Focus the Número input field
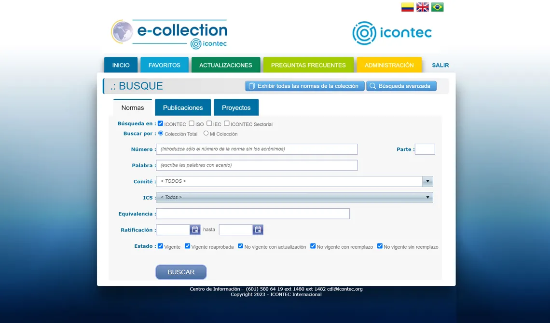 click(x=257, y=149)
